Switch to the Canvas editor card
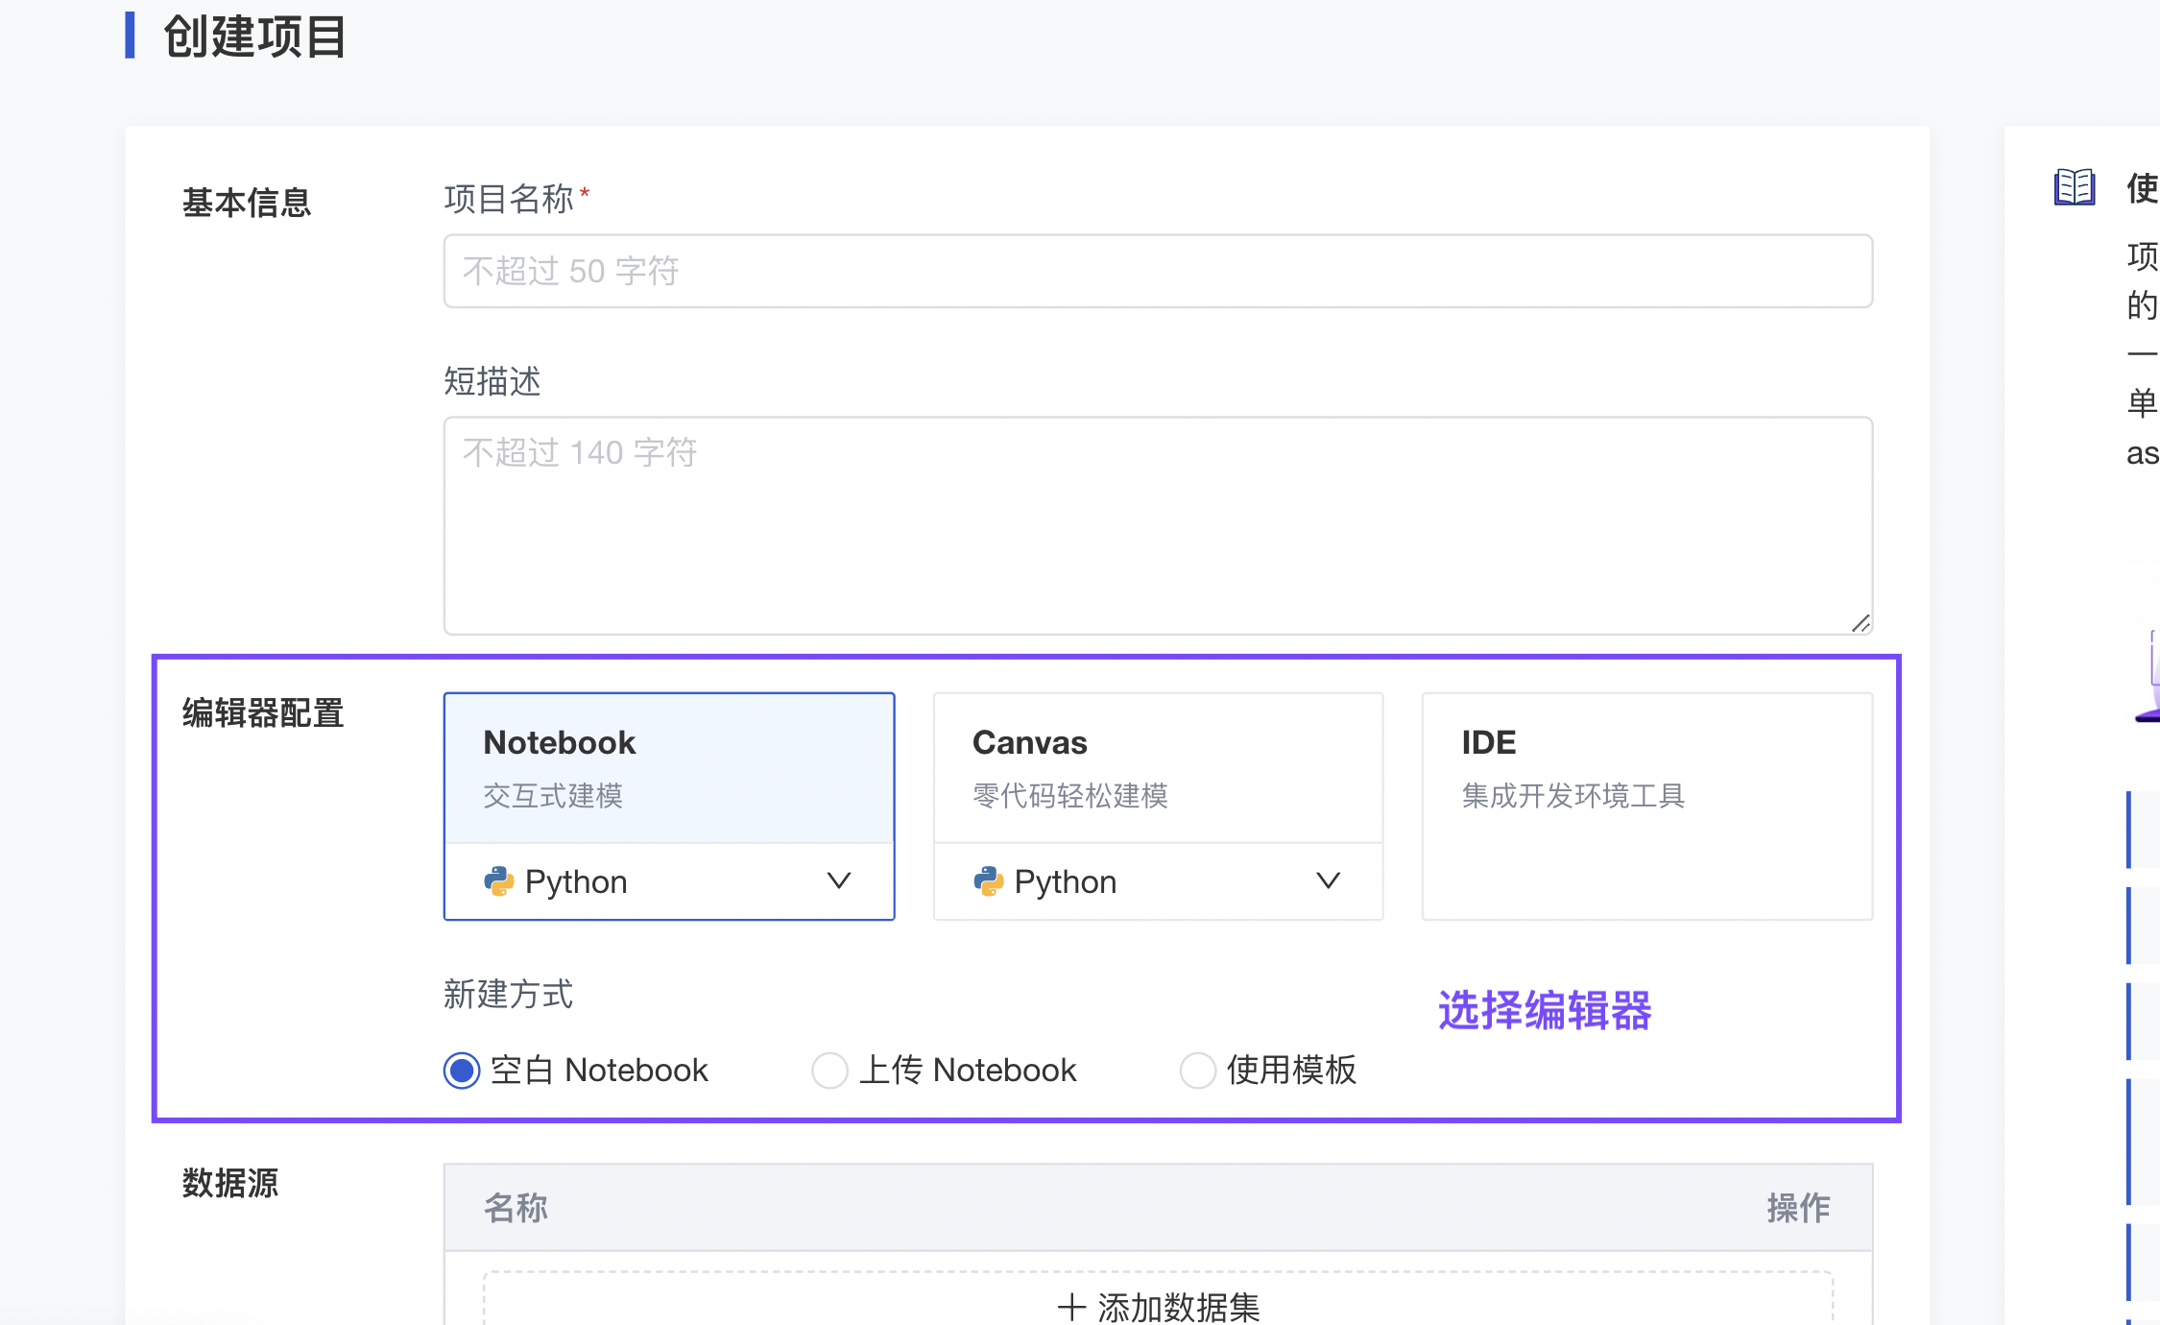Screen dimensions: 2160x1325 point(1157,768)
